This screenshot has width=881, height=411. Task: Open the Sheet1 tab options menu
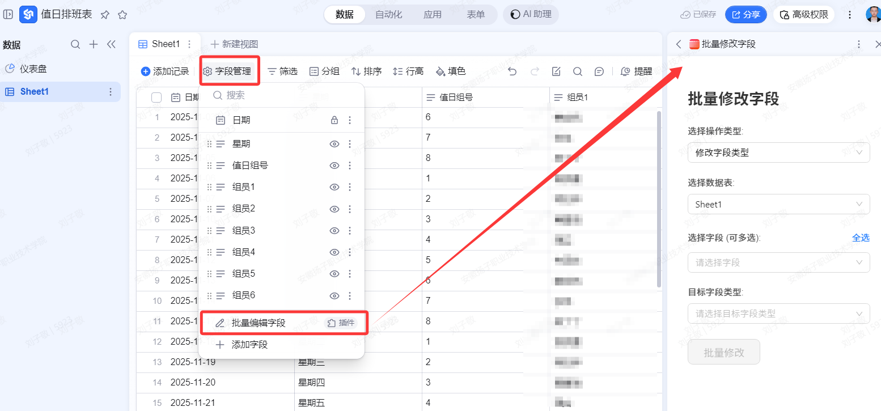click(x=189, y=44)
